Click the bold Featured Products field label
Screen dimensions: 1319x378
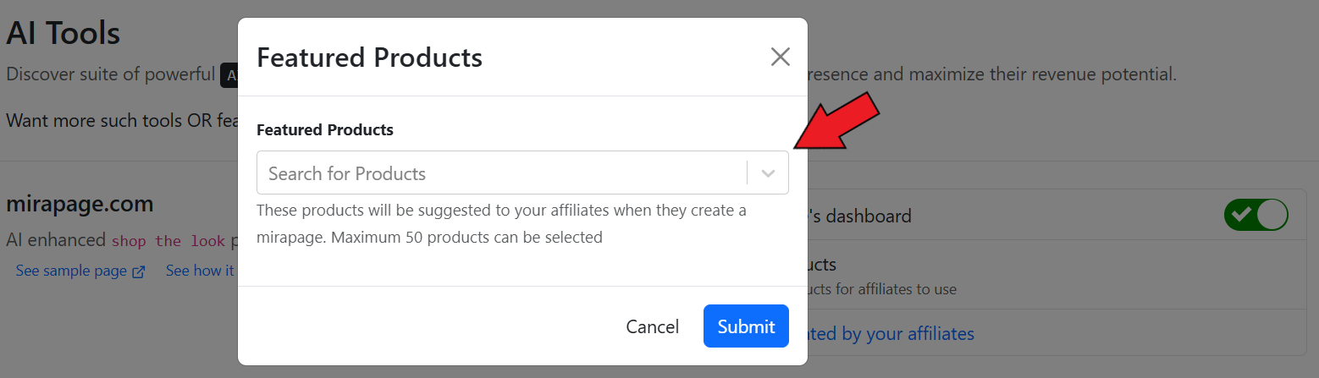[325, 130]
